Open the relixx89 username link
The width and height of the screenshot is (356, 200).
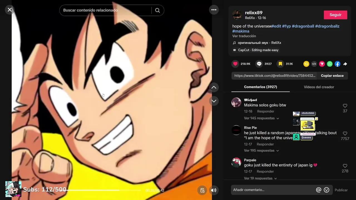(x=254, y=12)
